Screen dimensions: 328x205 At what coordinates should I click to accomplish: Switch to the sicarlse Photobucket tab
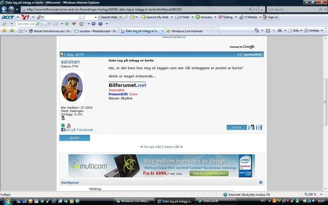coord(98,31)
